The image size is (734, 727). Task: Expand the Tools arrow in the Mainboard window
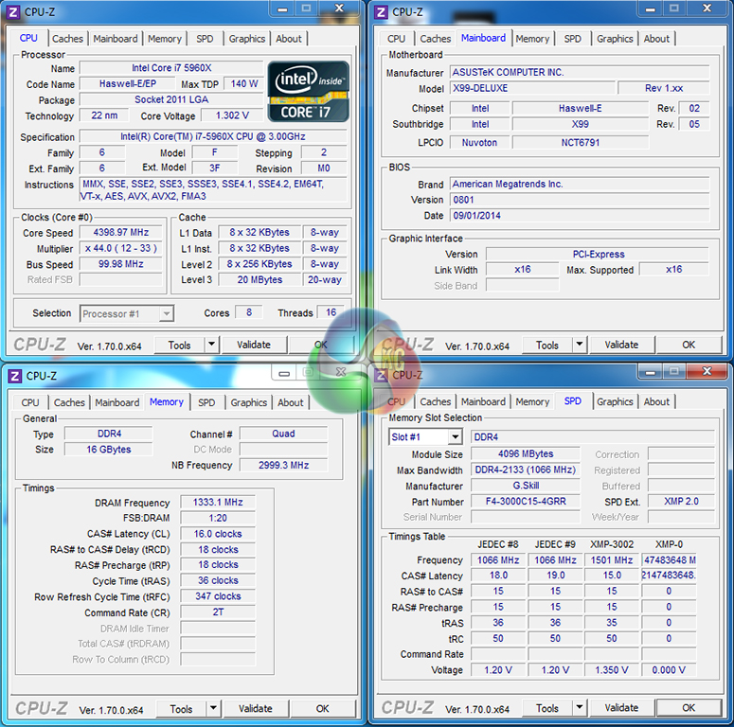[580, 346]
